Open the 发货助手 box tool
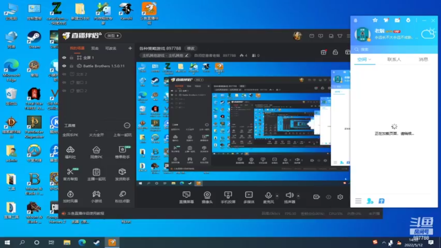This screenshot has height=248, width=441. tap(122, 174)
